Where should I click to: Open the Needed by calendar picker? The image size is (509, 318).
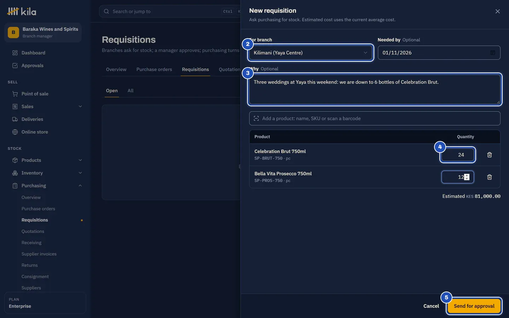click(493, 53)
